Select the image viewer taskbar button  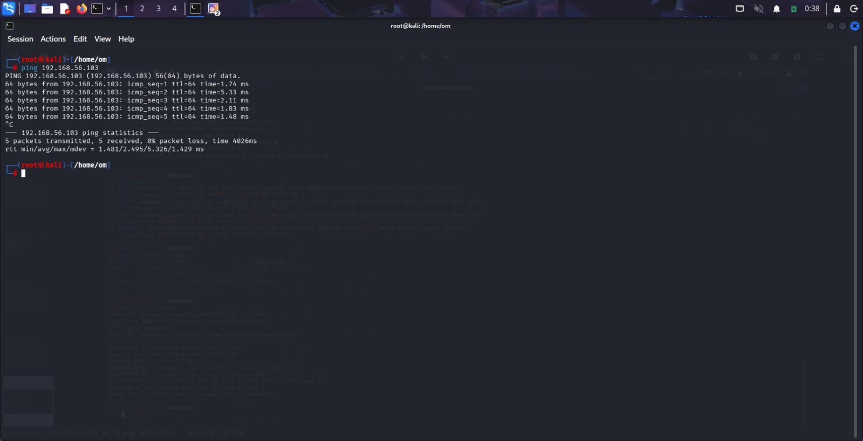214,9
